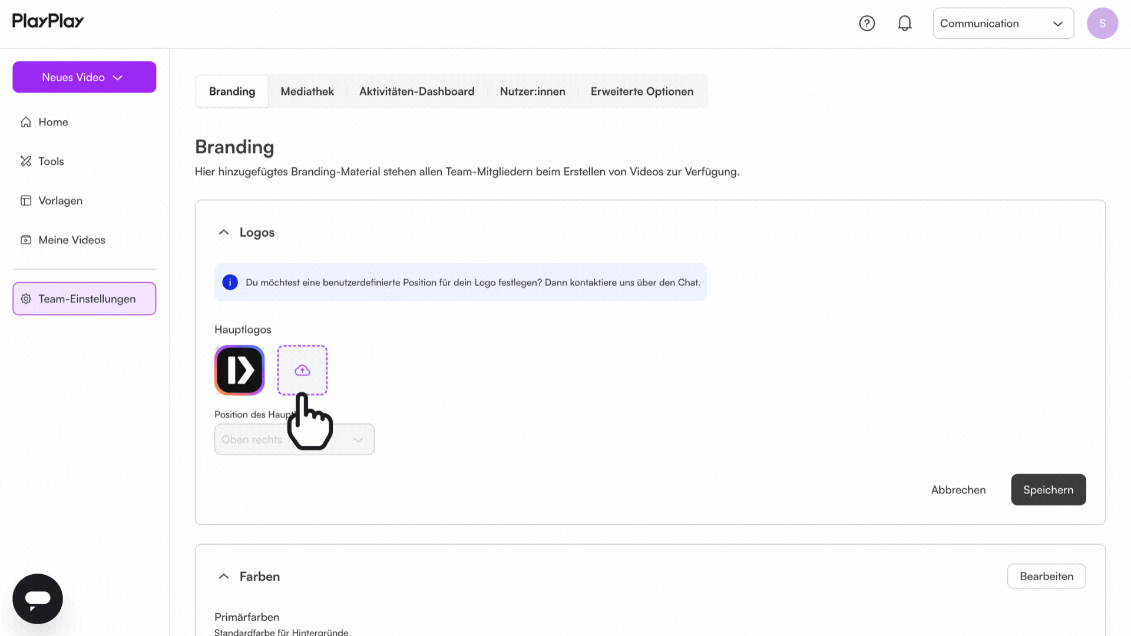Screen dimensions: 1131x636
Task: Open the Erweiterte Optionen tab
Action: click(642, 91)
